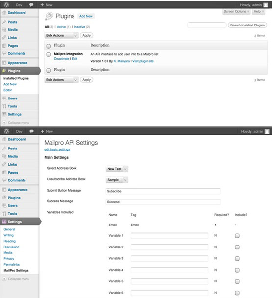
Task: Click Submit Button Message field
Action: 163,191
